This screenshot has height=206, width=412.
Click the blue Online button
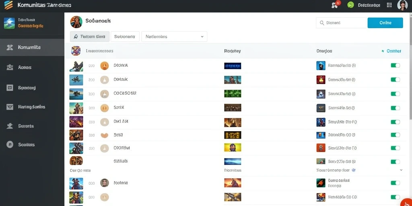[385, 23]
